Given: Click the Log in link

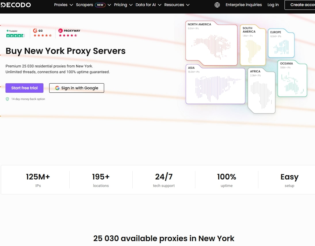Looking at the screenshot, I should coord(273,5).
